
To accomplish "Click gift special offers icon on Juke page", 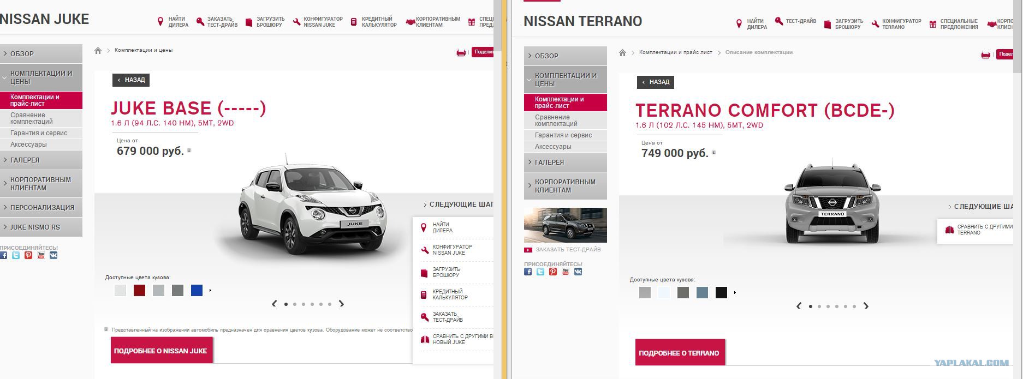I will tap(472, 22).
